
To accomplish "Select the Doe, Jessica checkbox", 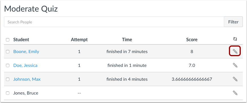I will click(8, 65).
